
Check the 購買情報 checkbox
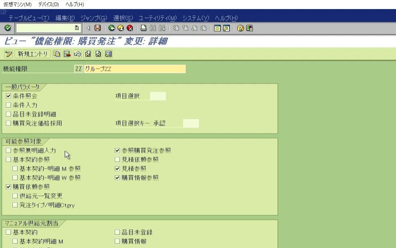[117, 241]
